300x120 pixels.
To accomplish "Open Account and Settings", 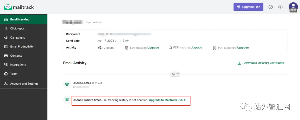I will (23, 84).
